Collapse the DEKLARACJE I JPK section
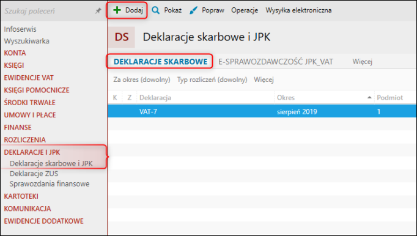417x236 pixels. click(x=32, y=152)
